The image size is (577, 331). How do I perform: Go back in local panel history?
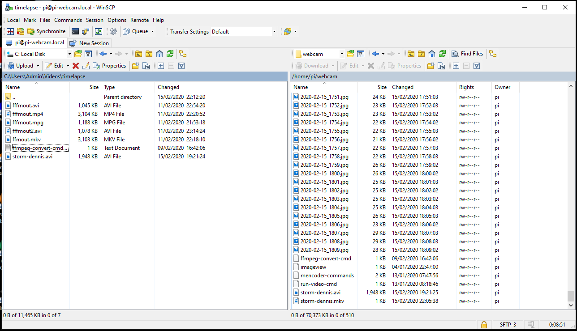(x=103, y=54)
